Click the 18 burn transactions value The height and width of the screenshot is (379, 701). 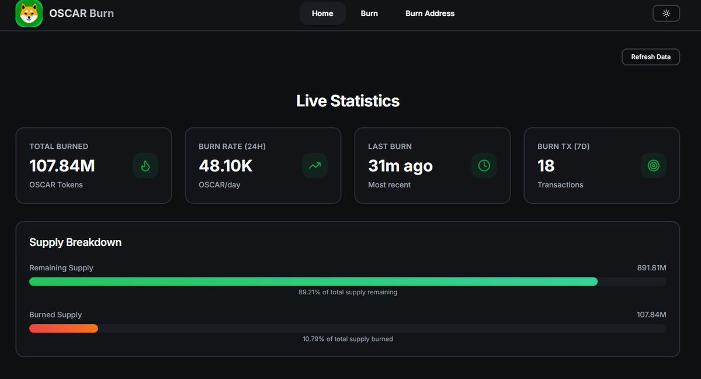pos(546,166)
